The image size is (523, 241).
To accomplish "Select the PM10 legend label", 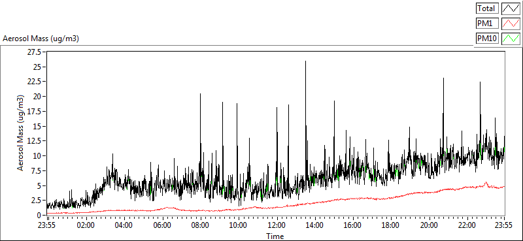I will pyautogui.click(x=487, y=39).
